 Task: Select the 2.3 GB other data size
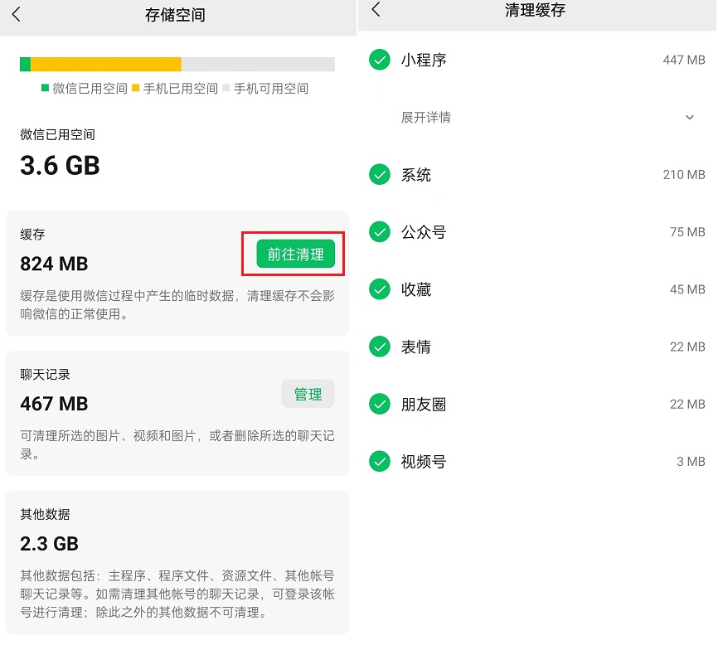[x=50, y=544]
